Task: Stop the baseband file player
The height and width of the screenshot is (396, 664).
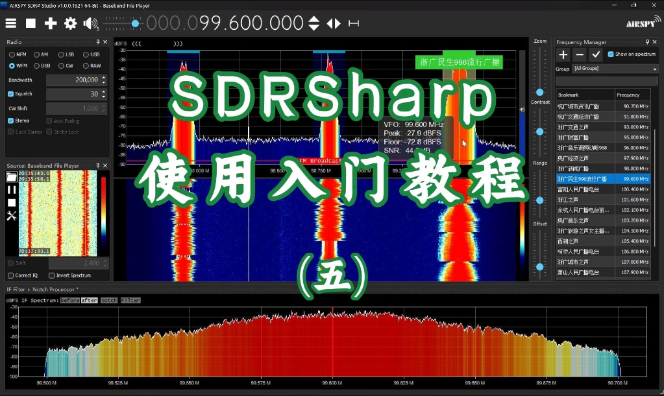Action: click(12, 203)
